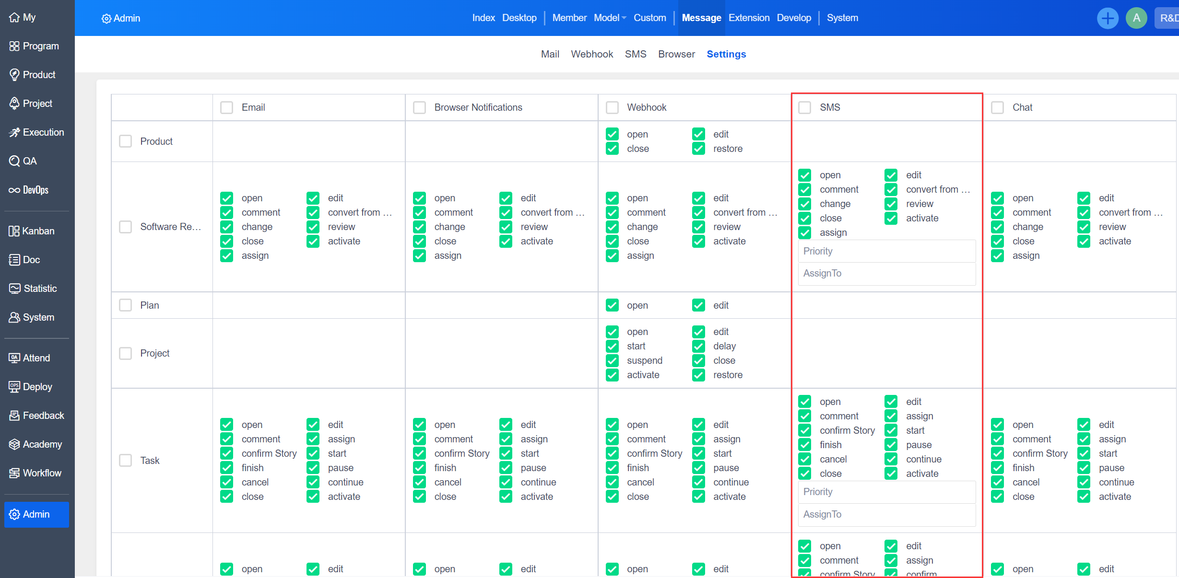This screenshot has width=1179, height=578.
Task: Toggle the Email column header checkbox
Action: (226, 107)
